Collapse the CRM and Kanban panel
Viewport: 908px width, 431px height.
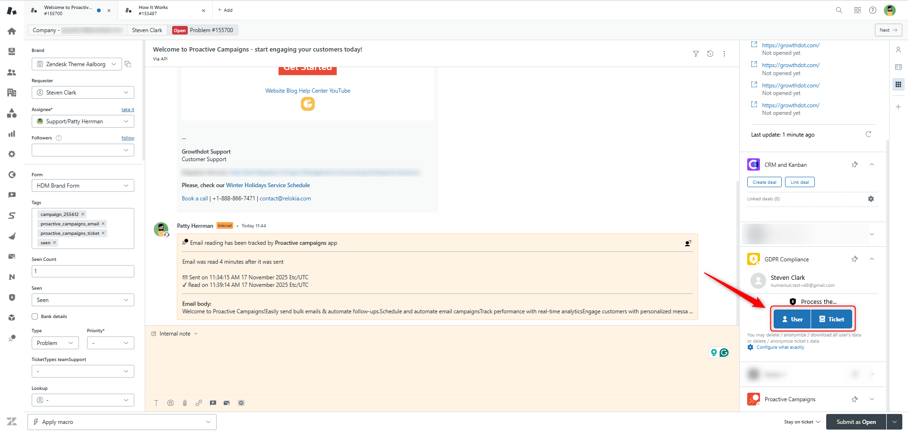click(872, 164)
